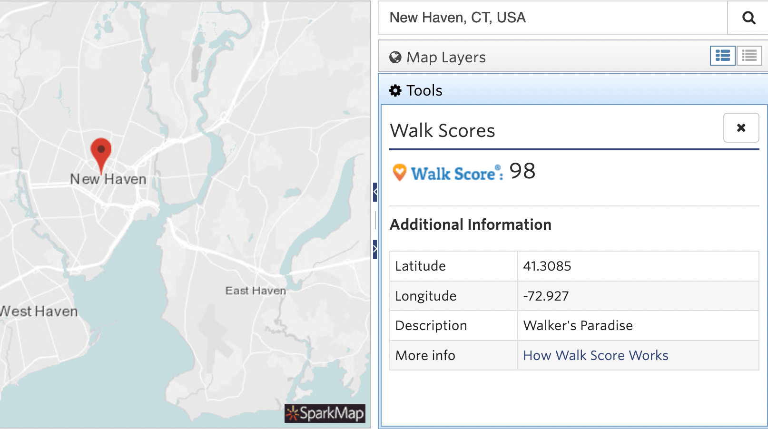Collapse the sidebar with the left chevron
This screenshot has width=768, height=429.
376,192
